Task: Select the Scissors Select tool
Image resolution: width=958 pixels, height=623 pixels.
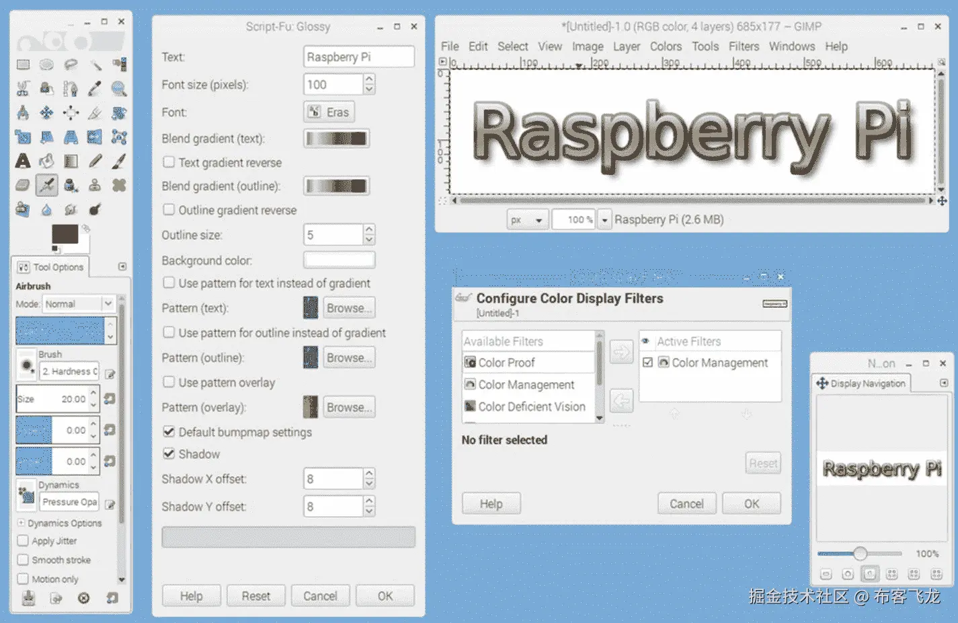Action: (x=23, y=89)
